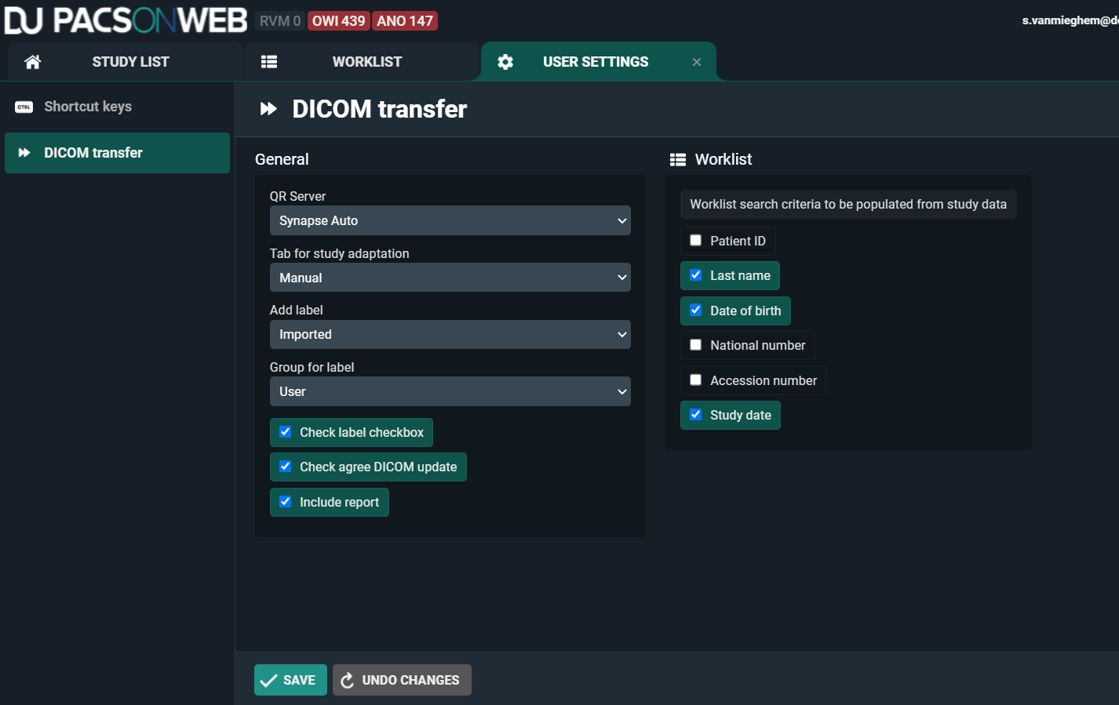Enable the Patient ID checkbox
This screenshot has height=705, width=1119.
coord(696,241)
